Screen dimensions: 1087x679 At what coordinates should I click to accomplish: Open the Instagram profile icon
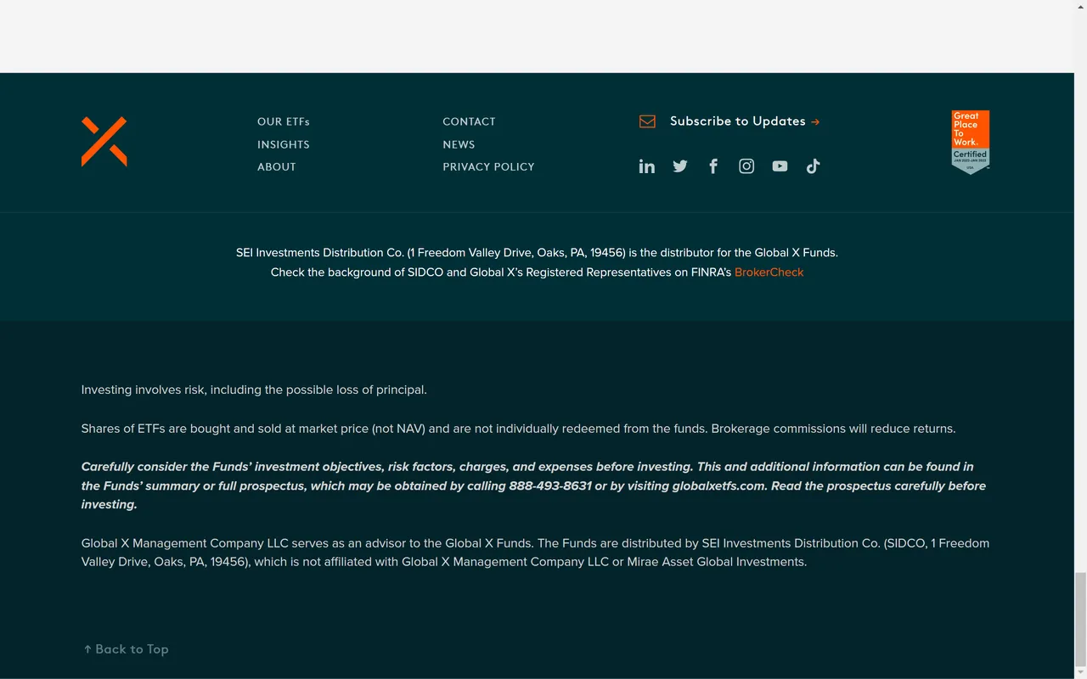(x=746, y=166)
